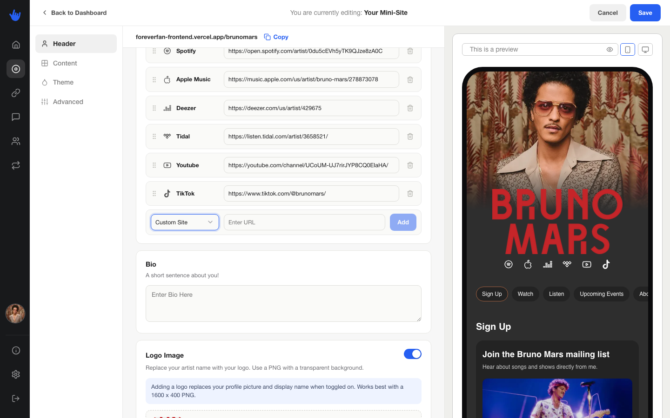Open the link icon in sidebar
The image size is (670, 418).
pos(16,93)
